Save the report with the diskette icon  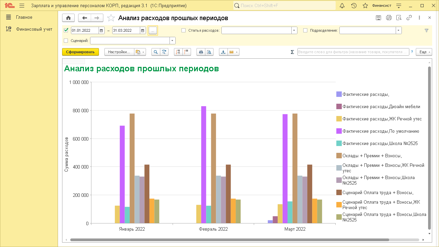coord(378,18)
